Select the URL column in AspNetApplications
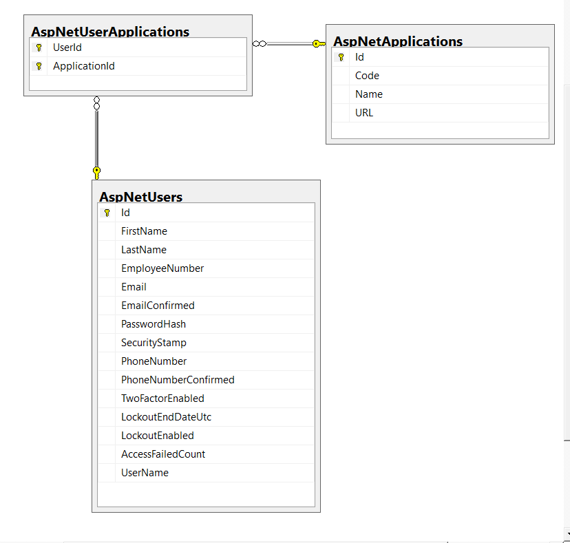 point(364,113)
